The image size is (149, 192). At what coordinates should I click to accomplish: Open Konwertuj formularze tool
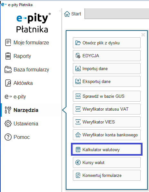(x=107, y=175)
